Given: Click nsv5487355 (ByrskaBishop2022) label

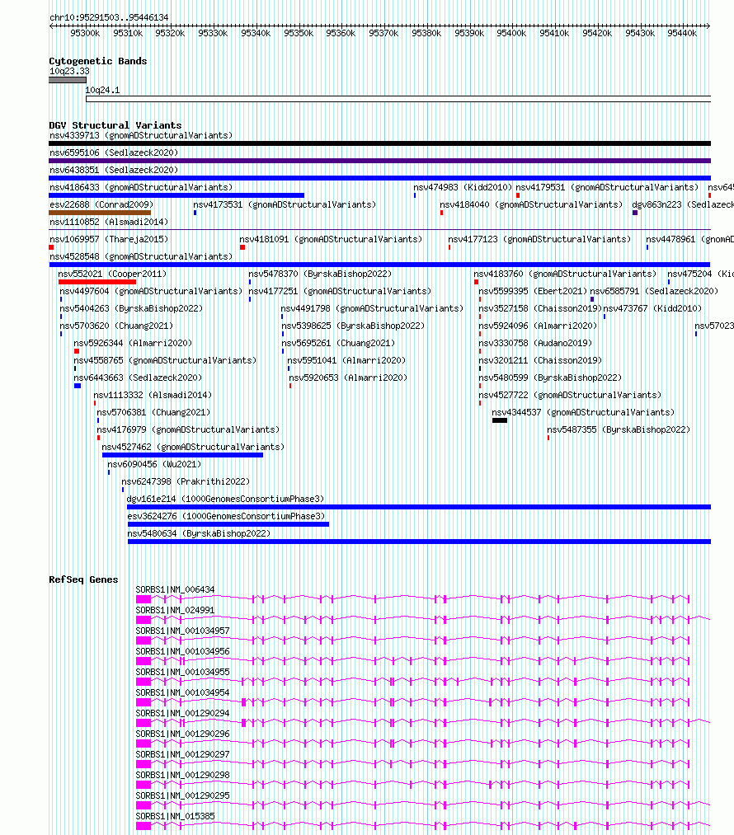Looking at the screenshot, I should (619, 429).
